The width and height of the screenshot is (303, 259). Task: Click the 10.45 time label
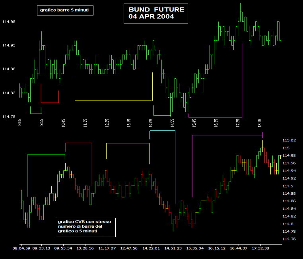point(63,123)
